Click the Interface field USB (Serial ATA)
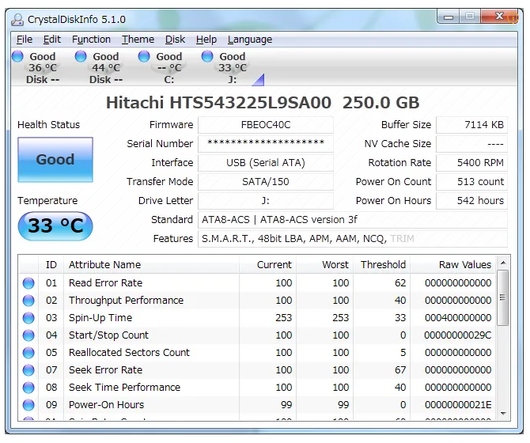This screenshot has height=443, width=530. (x=266, y=163)
